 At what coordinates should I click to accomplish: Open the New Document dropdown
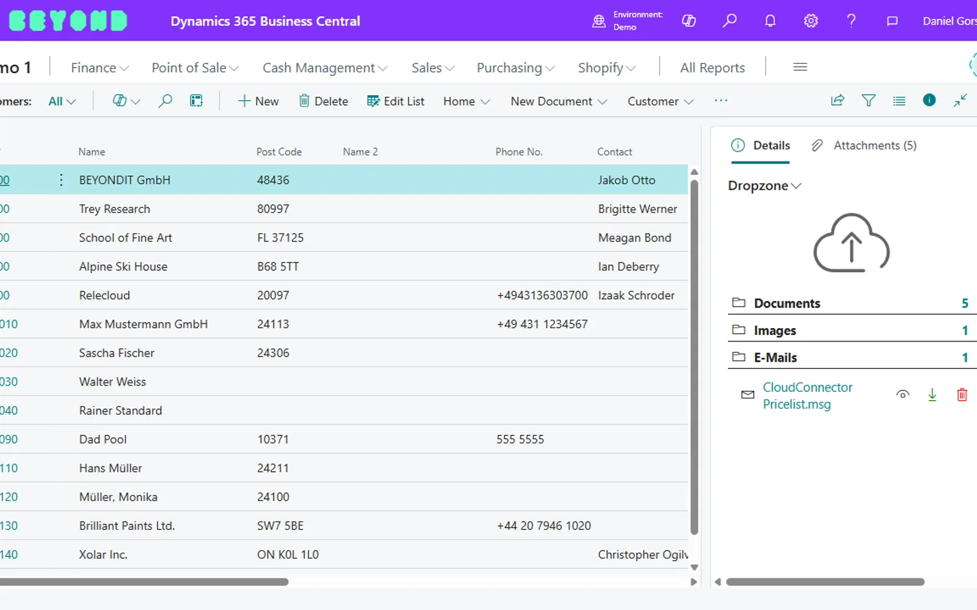(x=559, y=101)
